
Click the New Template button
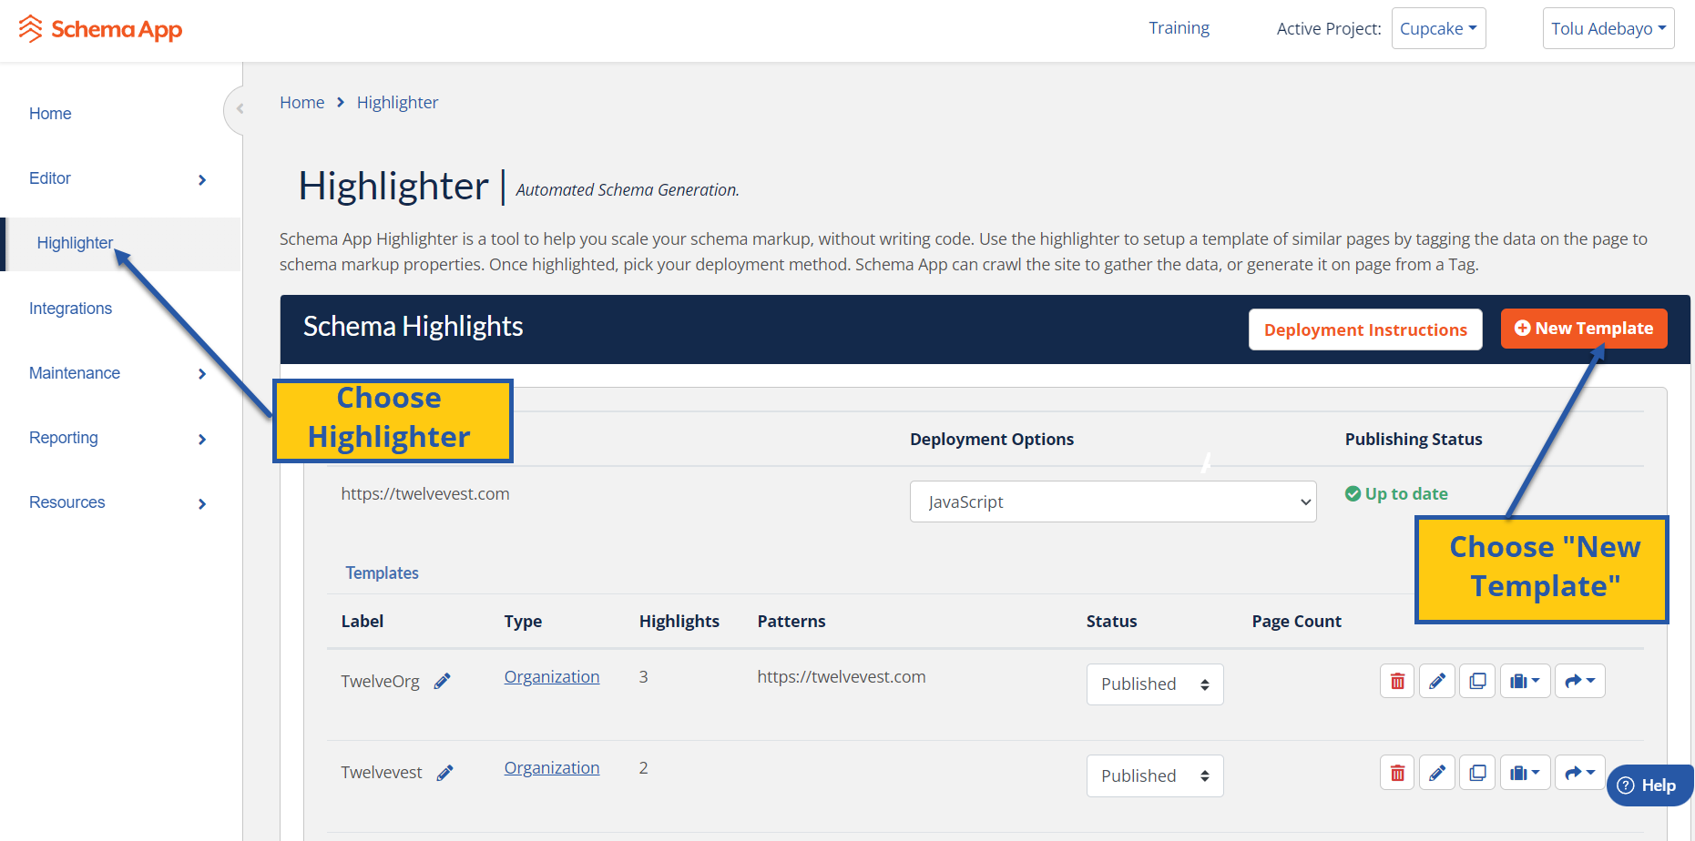pyautogui.click(x=1584, y=329)
